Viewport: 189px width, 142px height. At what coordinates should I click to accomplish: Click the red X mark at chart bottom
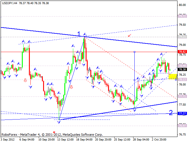tap(54, 132)
